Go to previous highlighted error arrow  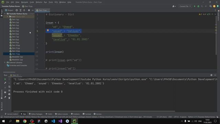pos(212,14)
